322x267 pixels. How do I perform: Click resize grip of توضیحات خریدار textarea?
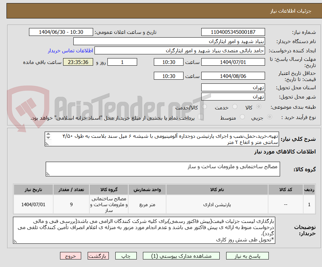pos(15,241)
